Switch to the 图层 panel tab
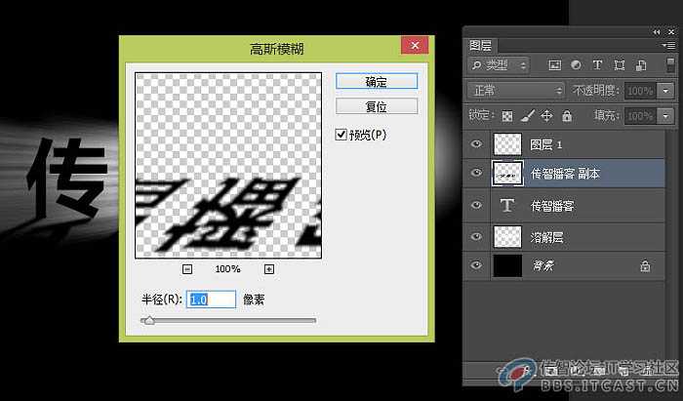 481,45
